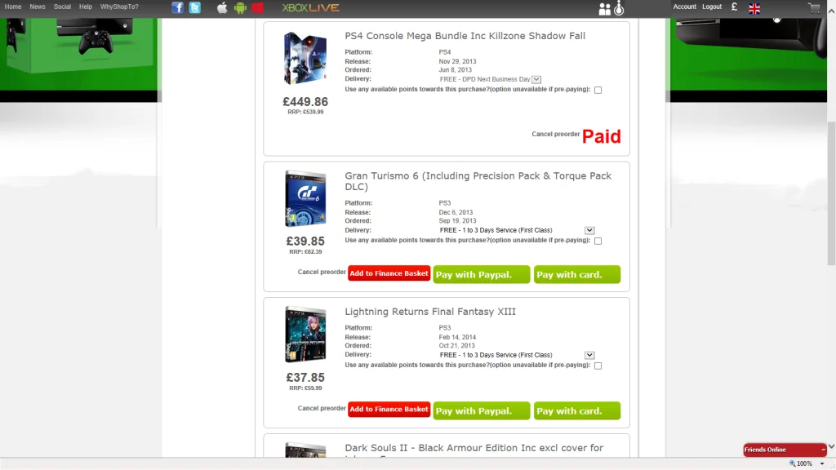The image size is (836, 470).
Task: Open PS4 Console Mega Bundle cover image
Action: coord(305,58)
